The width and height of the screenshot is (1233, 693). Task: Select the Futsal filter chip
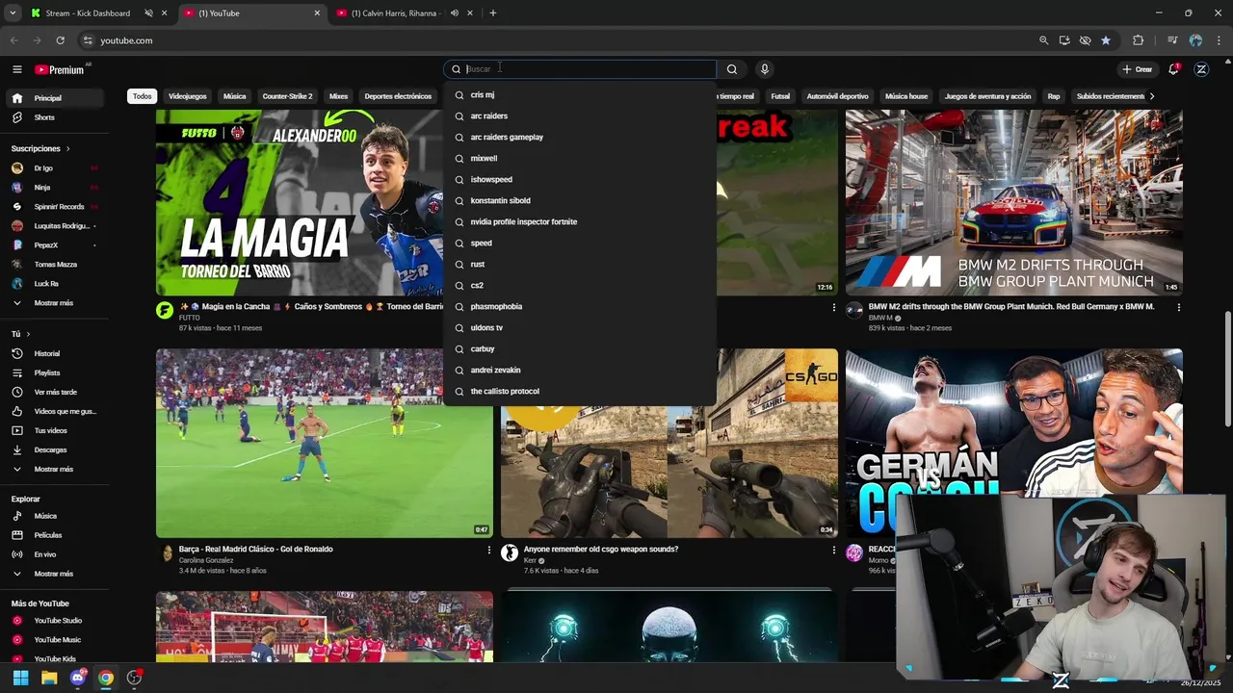(x=780, y=96)
